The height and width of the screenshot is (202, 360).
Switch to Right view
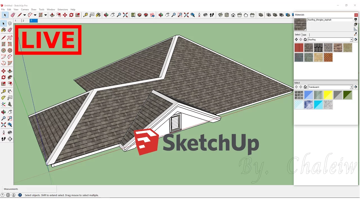240,15
